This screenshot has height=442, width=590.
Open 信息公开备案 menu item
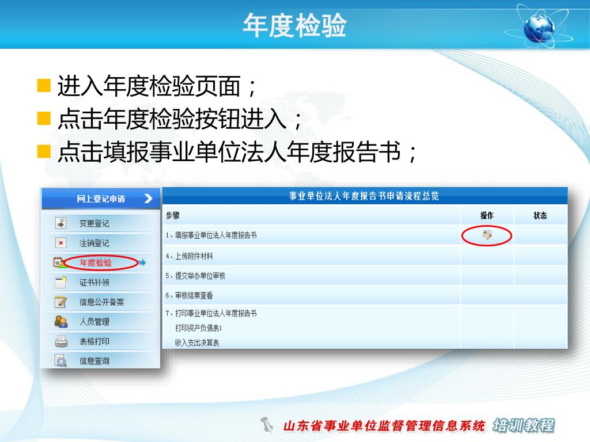(101, 302)
